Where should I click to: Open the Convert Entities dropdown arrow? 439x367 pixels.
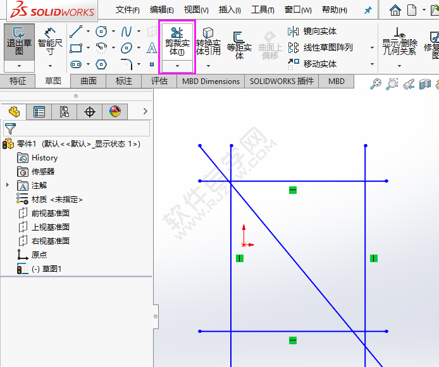(x=208, y=66)
